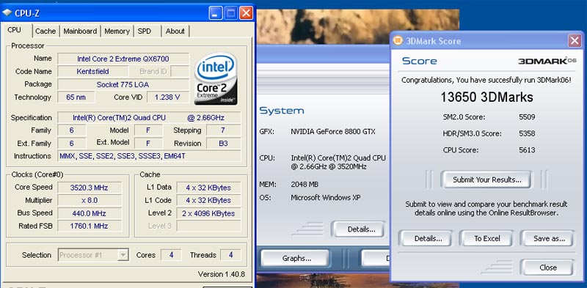
Task: Click the Ext. Model value F field
Action: 148,143
